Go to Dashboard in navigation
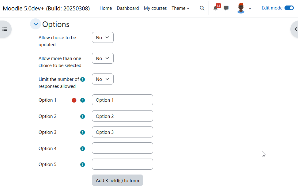Screen dimensions: 298x188 click(128, 8)
